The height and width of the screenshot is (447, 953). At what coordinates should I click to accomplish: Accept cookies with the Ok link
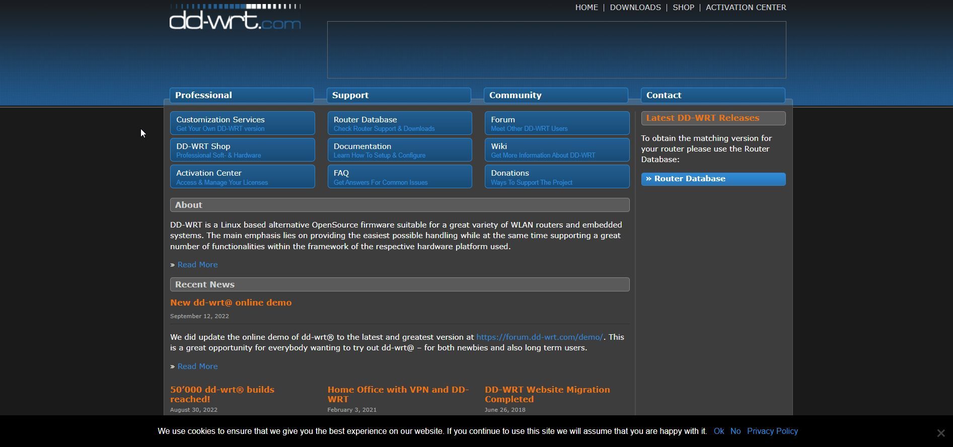coord(719,431)
